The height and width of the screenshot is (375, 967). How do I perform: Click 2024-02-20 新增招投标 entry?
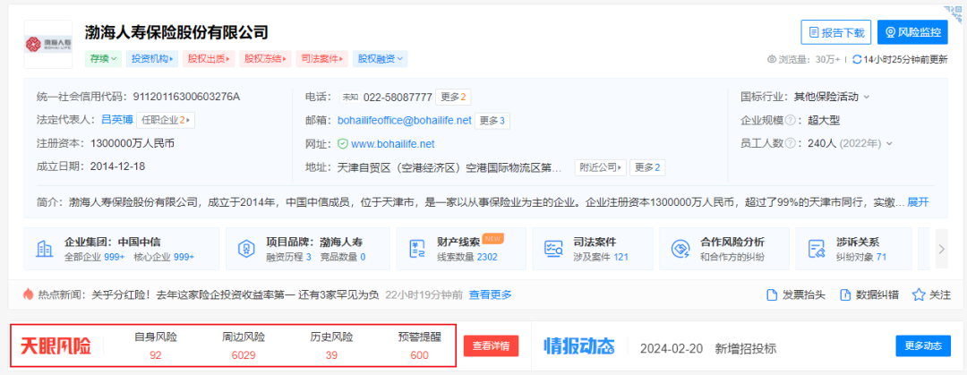[x=708, y=348]
